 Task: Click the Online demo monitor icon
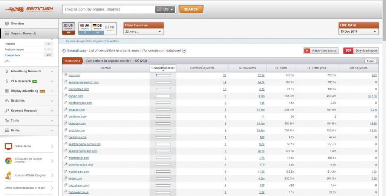(x=8, y=146)
